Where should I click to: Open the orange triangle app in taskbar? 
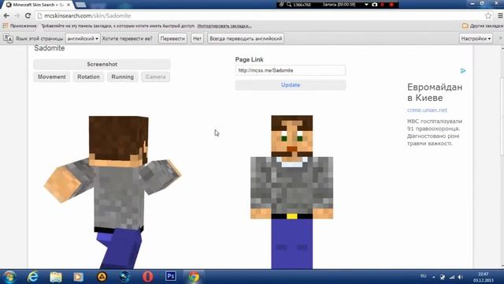coord(102,277)
